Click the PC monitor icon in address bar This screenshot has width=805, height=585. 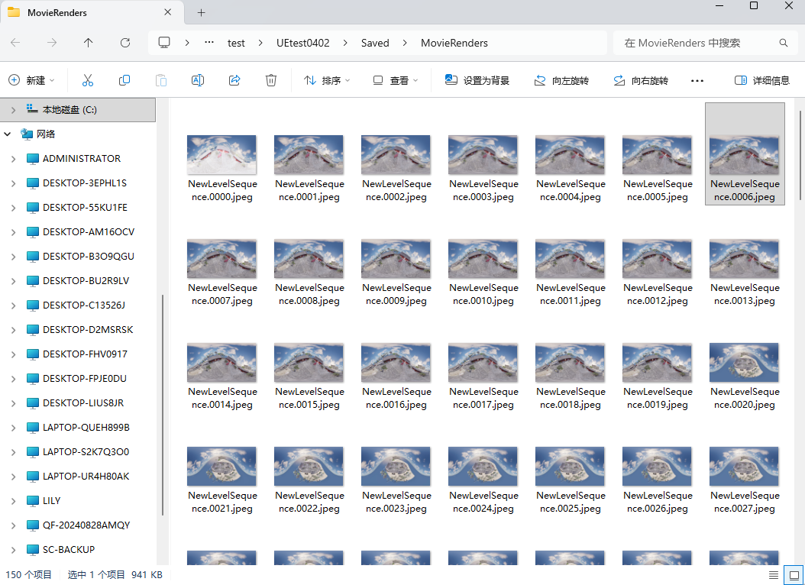tap(164, 43)
